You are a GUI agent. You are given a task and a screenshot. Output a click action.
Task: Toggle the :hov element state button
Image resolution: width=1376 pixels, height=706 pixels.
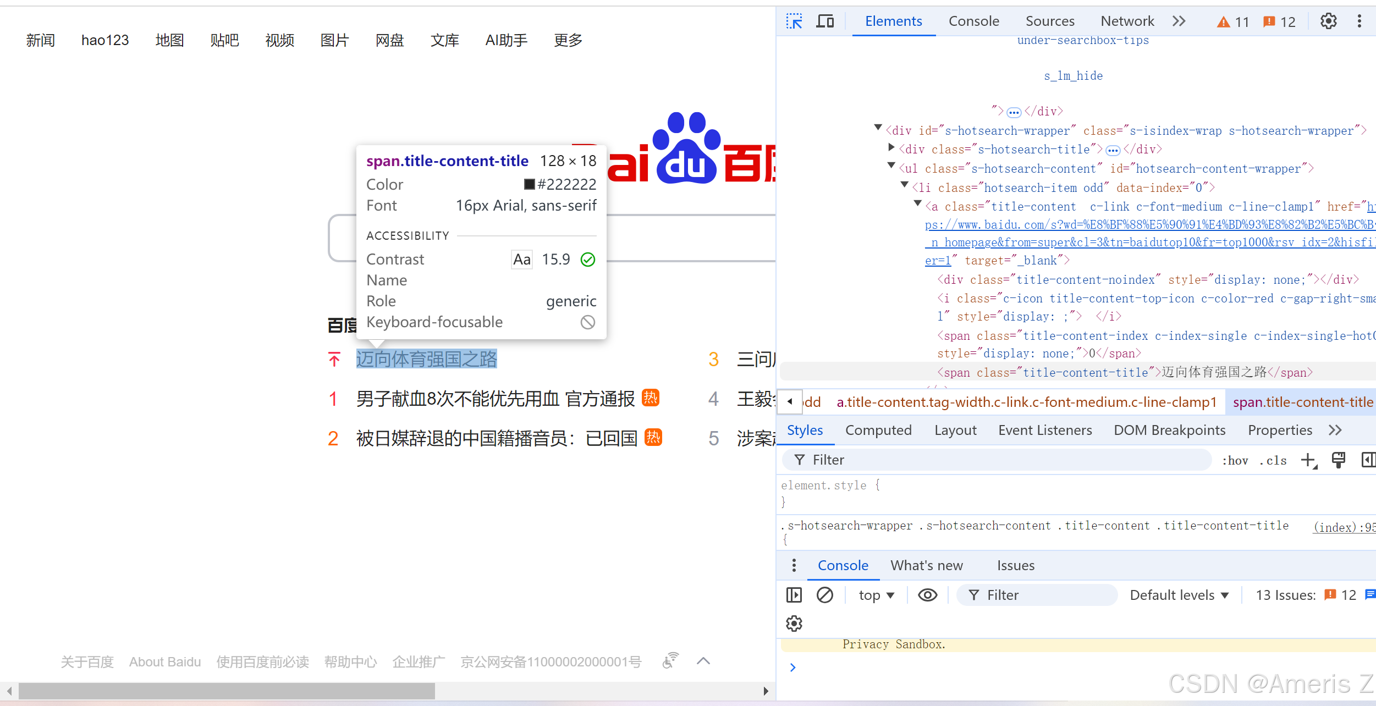1235,460
